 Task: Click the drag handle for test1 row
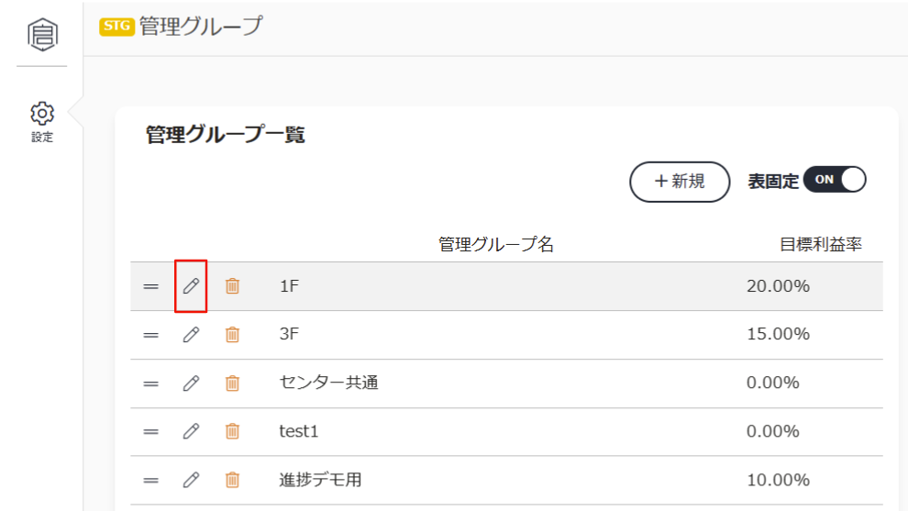tap(151, 431)
